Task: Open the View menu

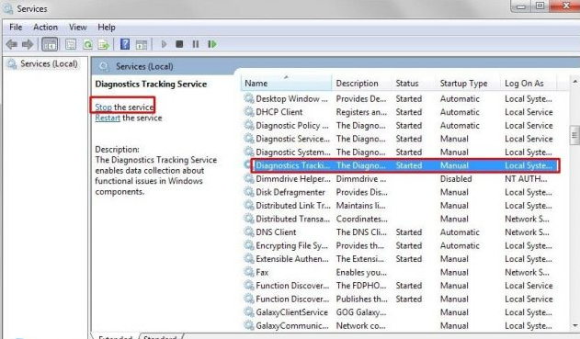Action: 78,28
